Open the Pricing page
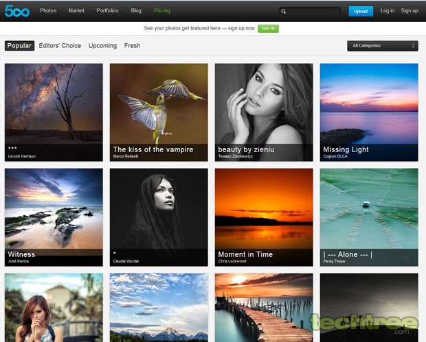426x342 pixels. [x=162, y=10]
